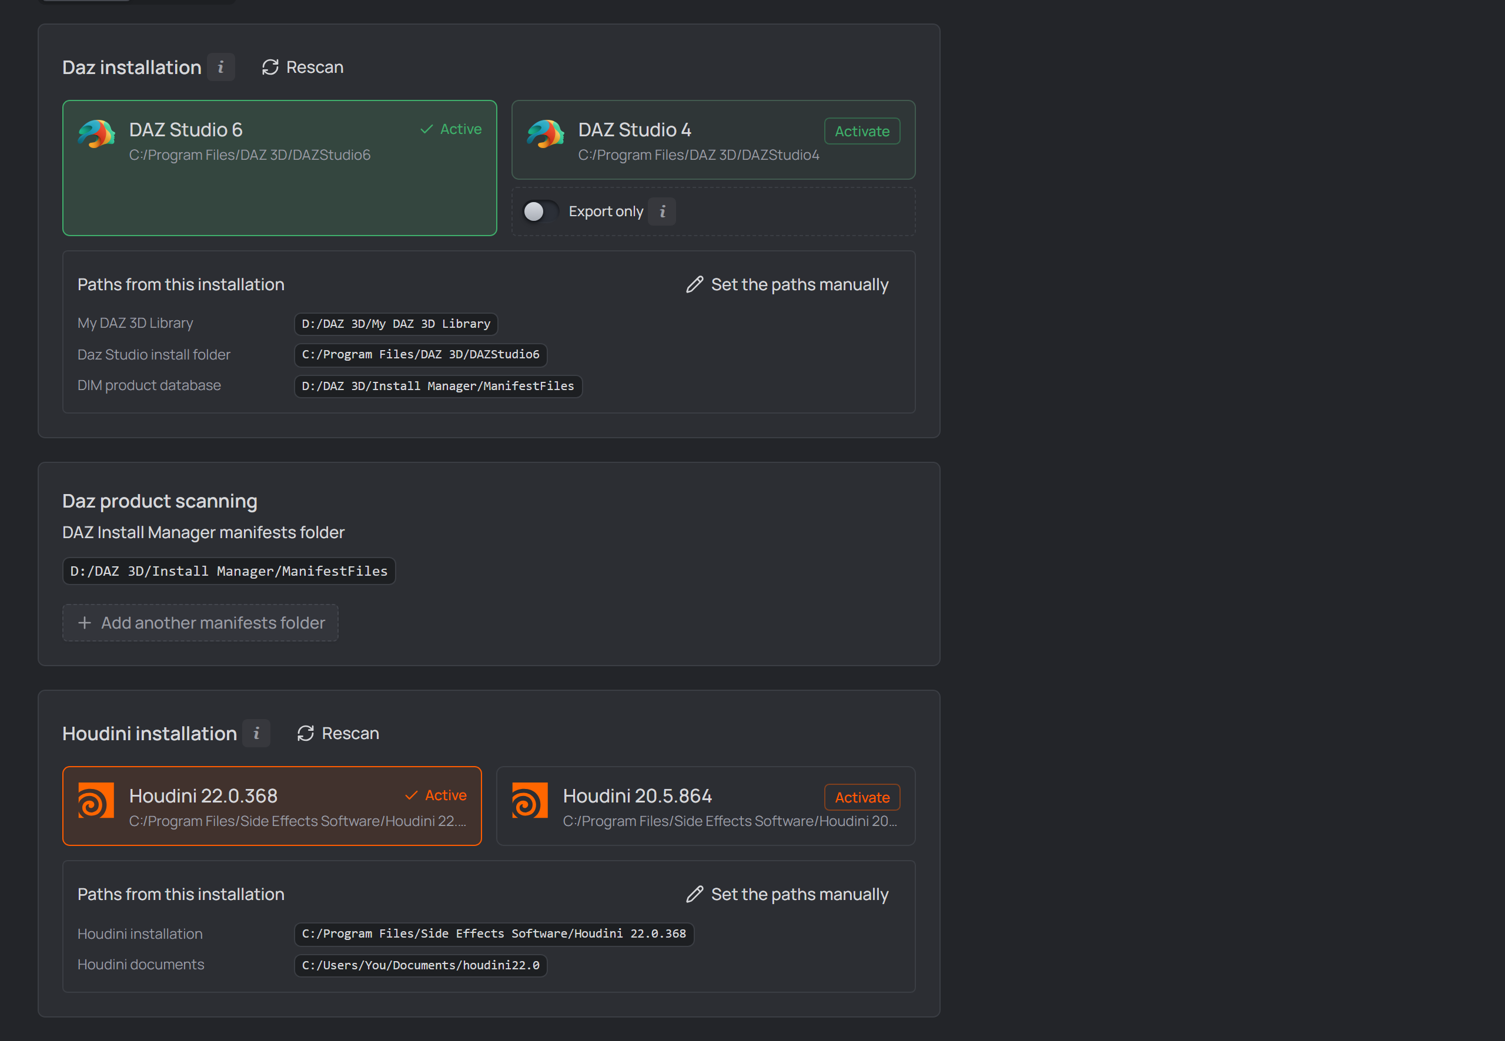Click the 'Daz installation' heading

(131, 67)
